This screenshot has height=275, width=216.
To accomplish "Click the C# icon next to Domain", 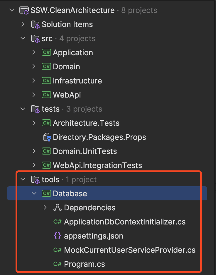I will click(46, 66).
